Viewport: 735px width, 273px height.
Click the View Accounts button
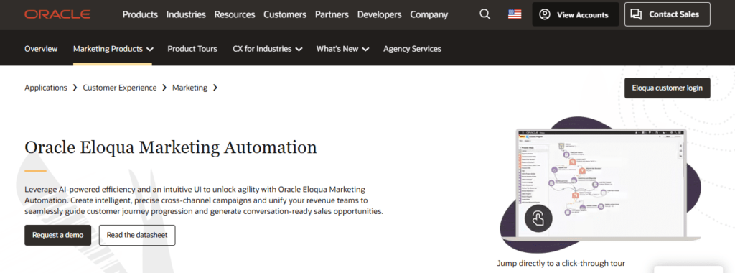(576, 14)
